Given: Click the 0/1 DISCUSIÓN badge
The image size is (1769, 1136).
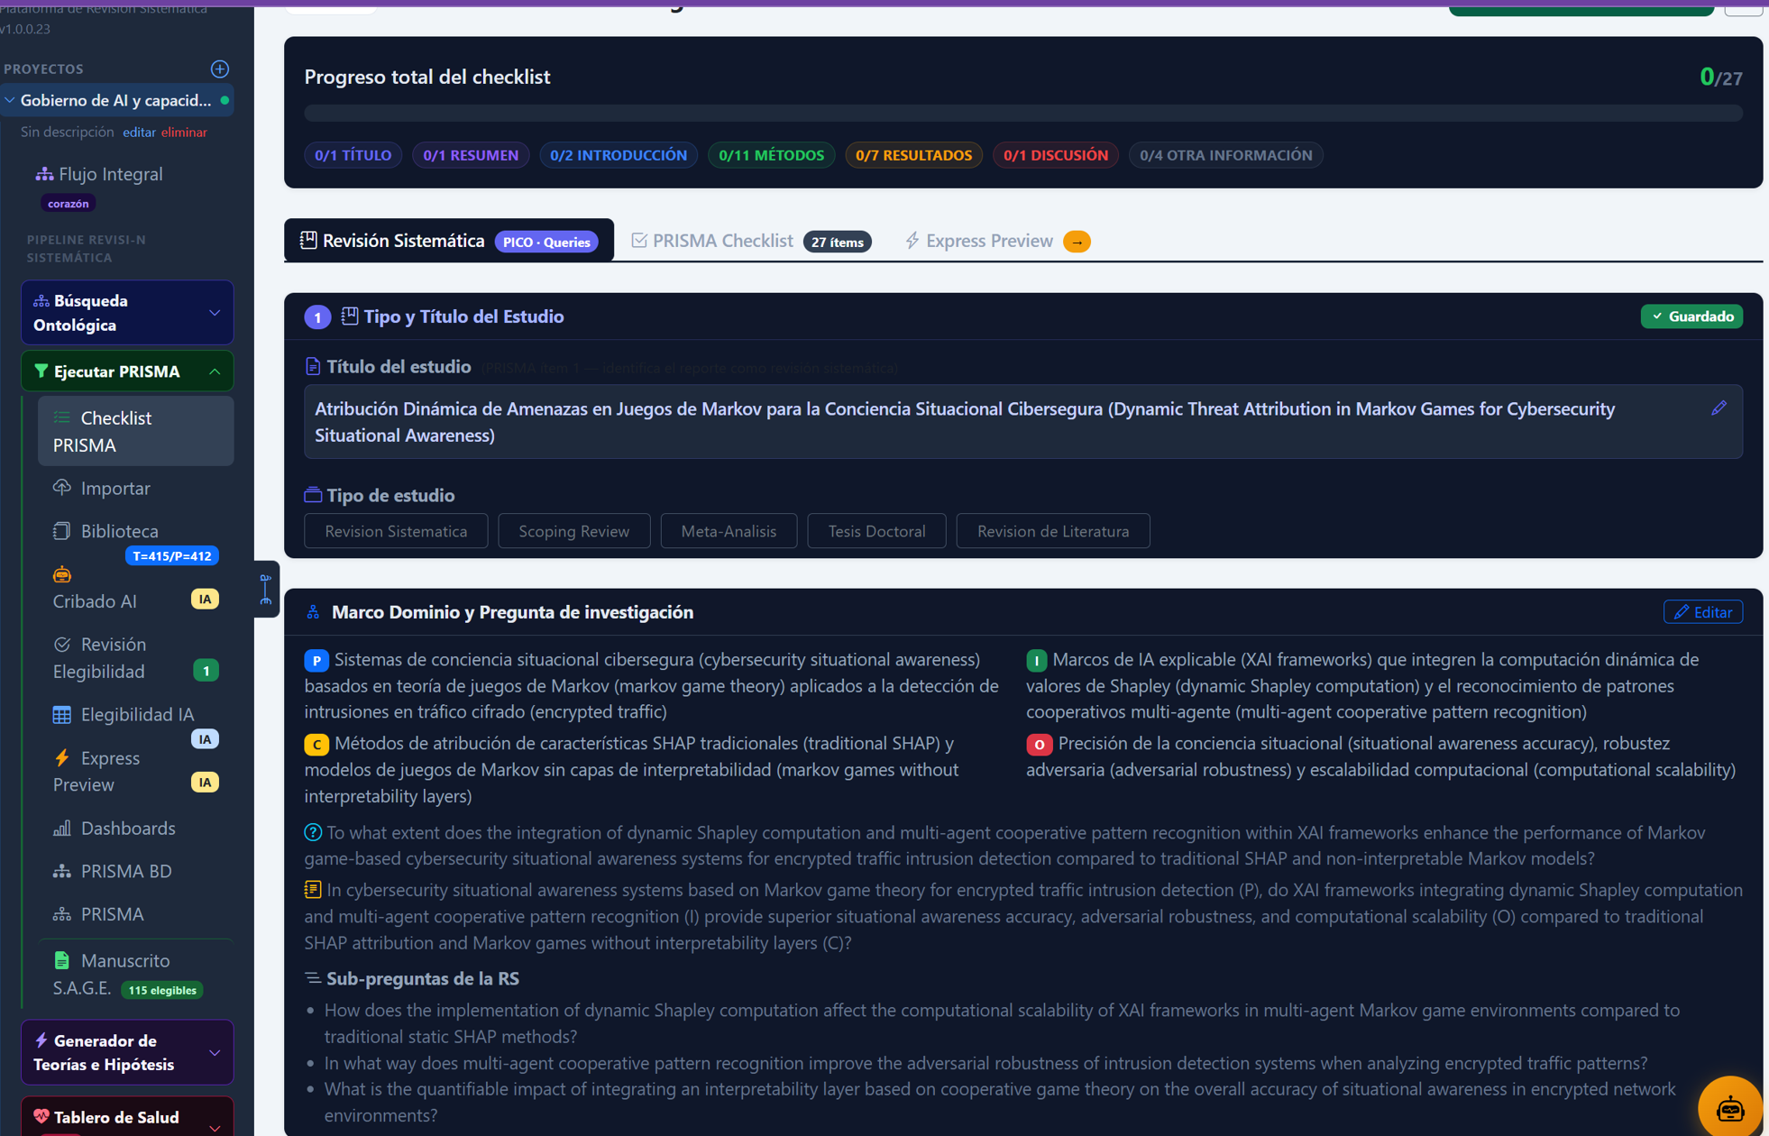Looking at the screenshot, I should coord(1055,155).
